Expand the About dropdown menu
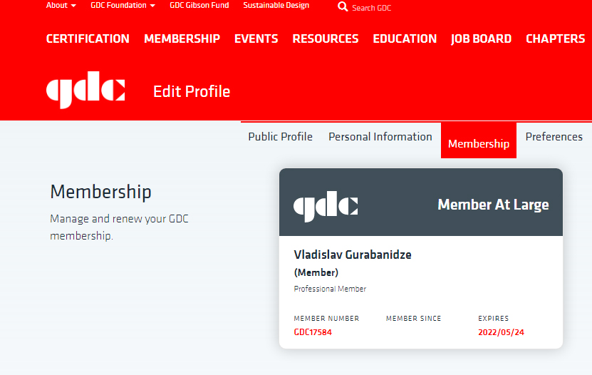Viewport: 592px width, 375px height. [61, 5]
